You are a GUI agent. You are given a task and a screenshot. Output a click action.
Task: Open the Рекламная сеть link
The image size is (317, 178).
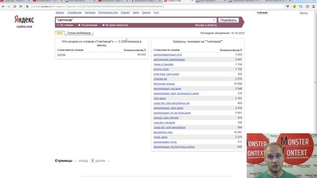pyautogui.click(x=108, y=12)
